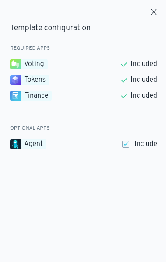166x262 pixels.
Task: Click the REQUIRED APPS section header
Action: (x=30, y=48)
